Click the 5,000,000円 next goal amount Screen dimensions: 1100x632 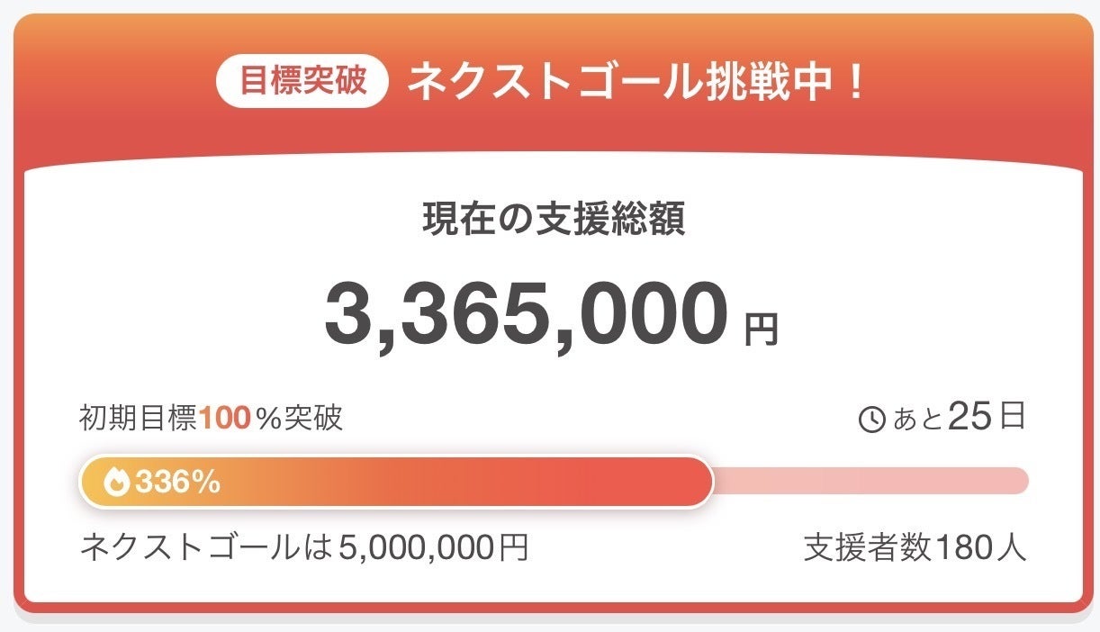pos(434,547)
